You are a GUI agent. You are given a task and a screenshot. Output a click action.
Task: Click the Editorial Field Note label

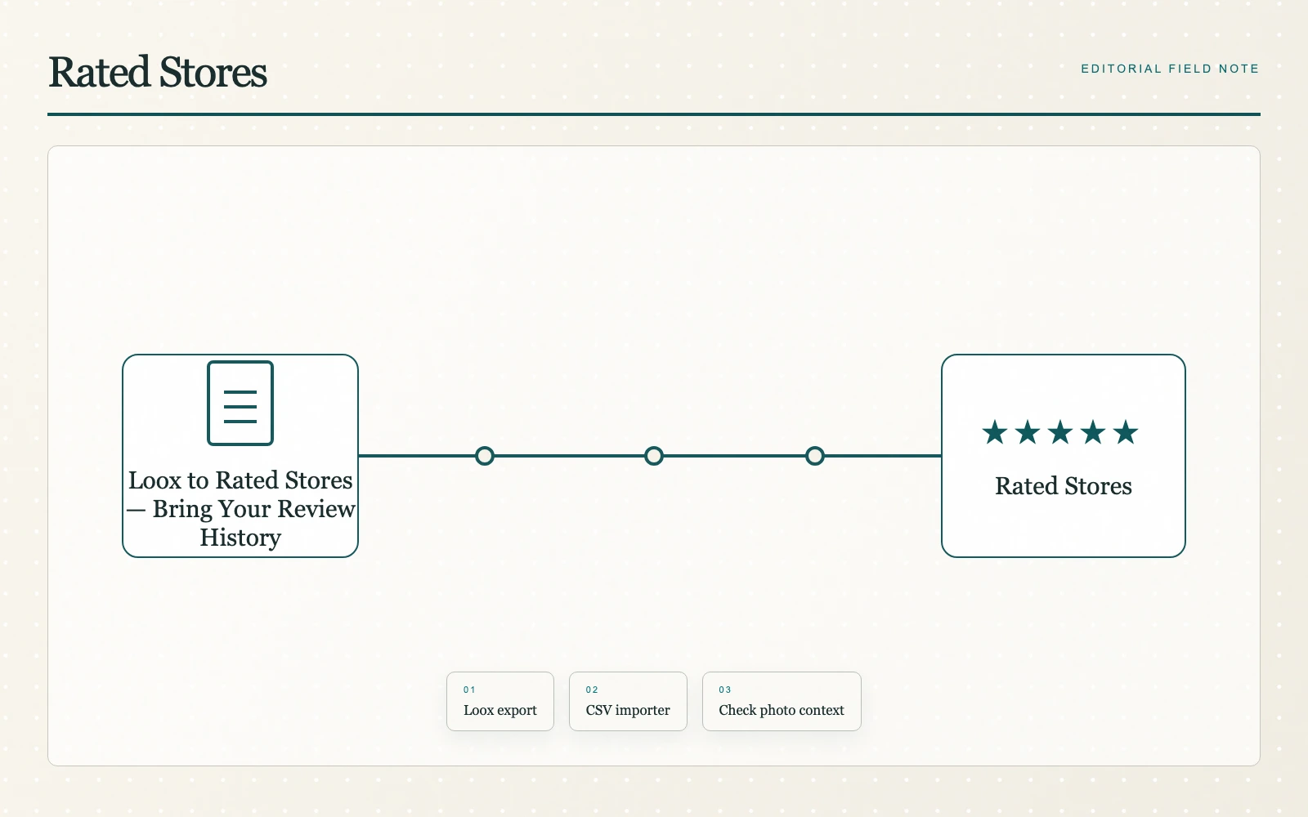click(1170, 69)
